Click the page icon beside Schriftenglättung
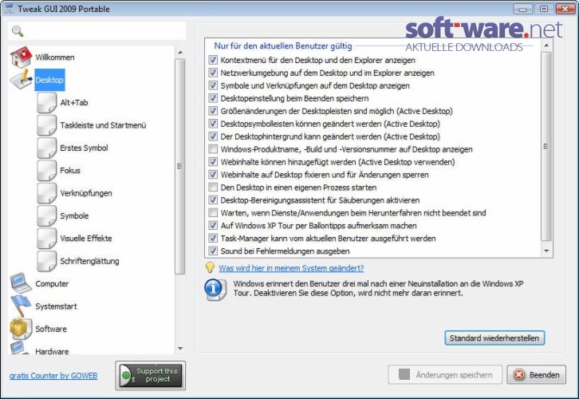 (x=47, y=260)
